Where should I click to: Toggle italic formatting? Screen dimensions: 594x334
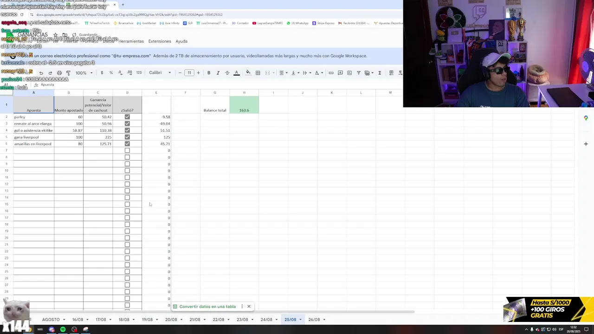coord(218,73)
